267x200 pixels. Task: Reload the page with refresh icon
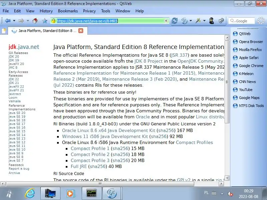175,21
